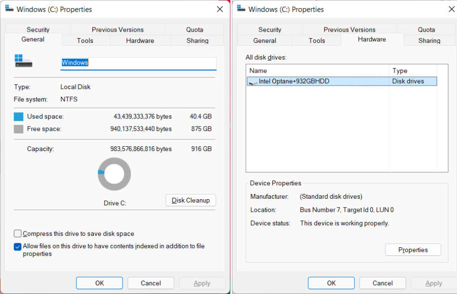Viewport: 457px width, 294px height.
Task: Open the Tools tab in the left dialog
Action: coord(85,40)
